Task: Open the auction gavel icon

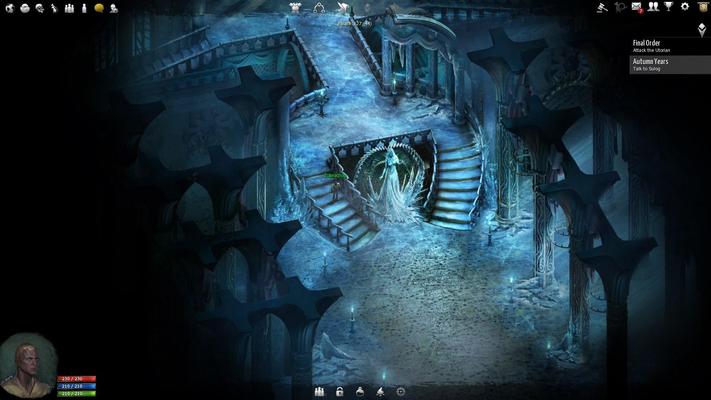Action: (x=602, y=7)
